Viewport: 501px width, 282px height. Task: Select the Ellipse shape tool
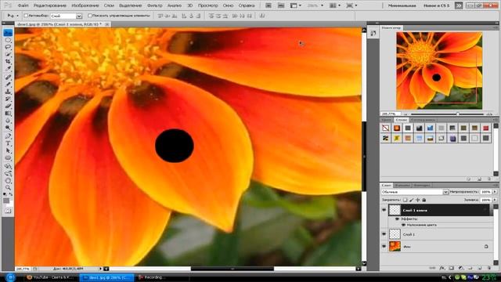(8, 158)
